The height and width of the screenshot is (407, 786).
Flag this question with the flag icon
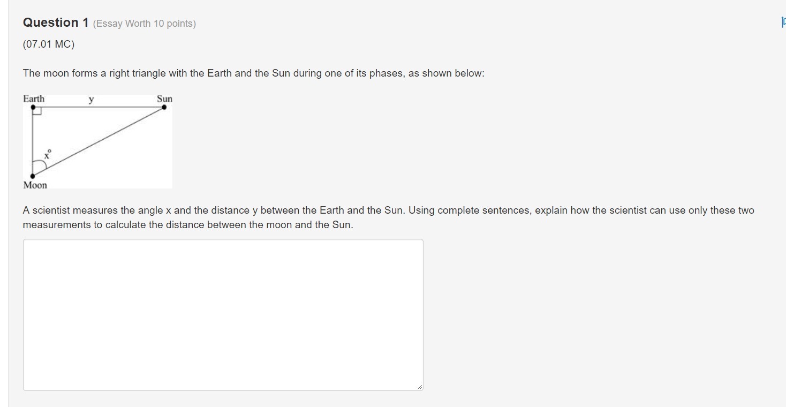(783, 22)
